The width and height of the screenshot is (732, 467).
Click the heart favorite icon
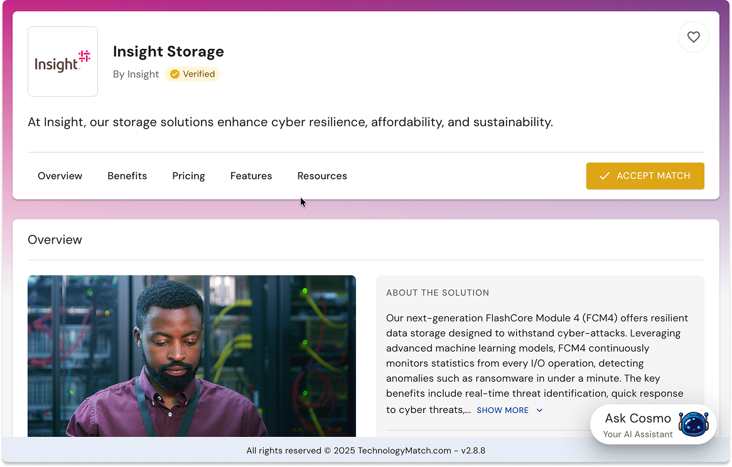click(693, 37)
